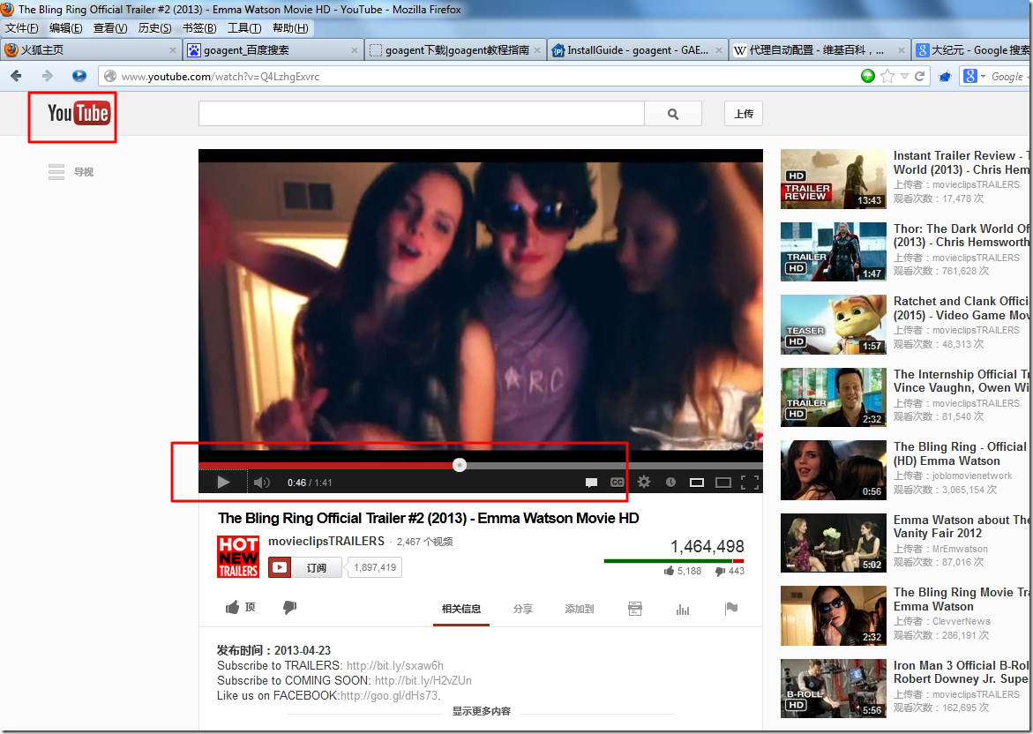Image resolution: width=1033 pixels, height=734 pixels.
Task: Open the 文件(F) menu
Action: click(22, 27)
